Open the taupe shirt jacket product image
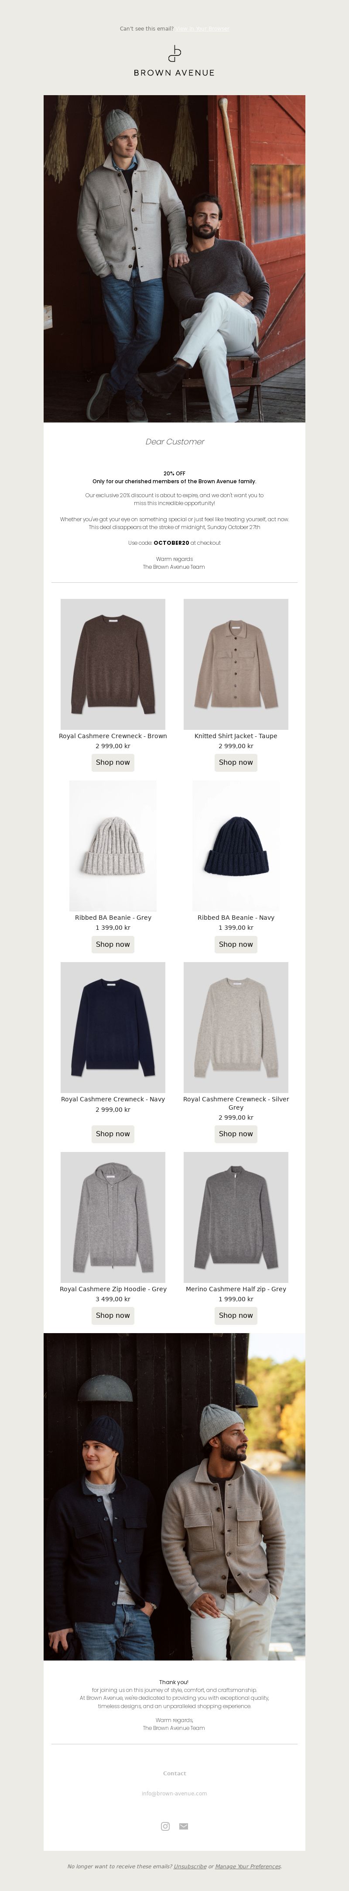Image resolution: width=349 pixels, height=1891 pixels. point(235,664)
